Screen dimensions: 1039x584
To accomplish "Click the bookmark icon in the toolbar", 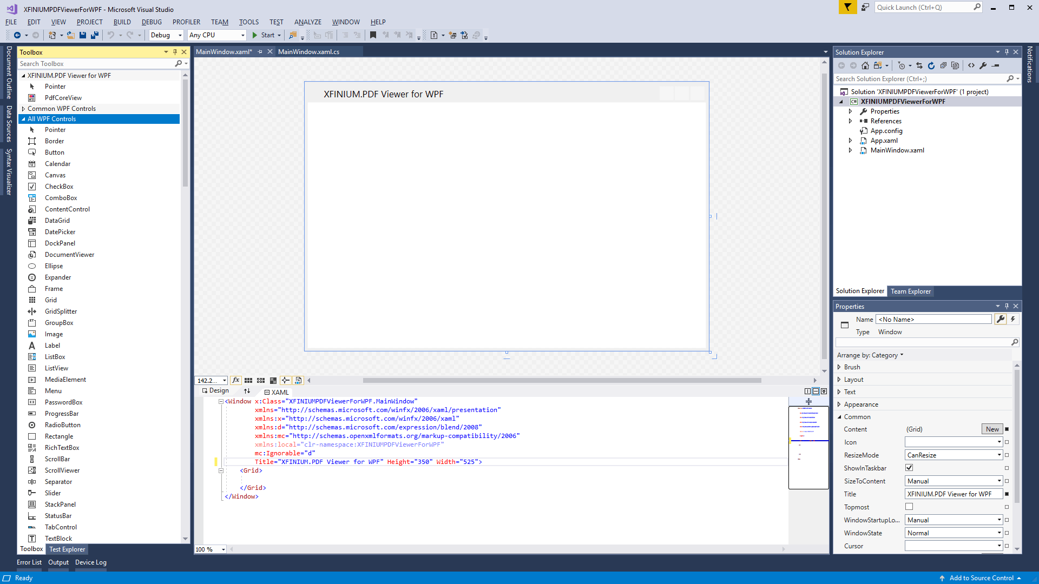I will (x=373, y=35).
